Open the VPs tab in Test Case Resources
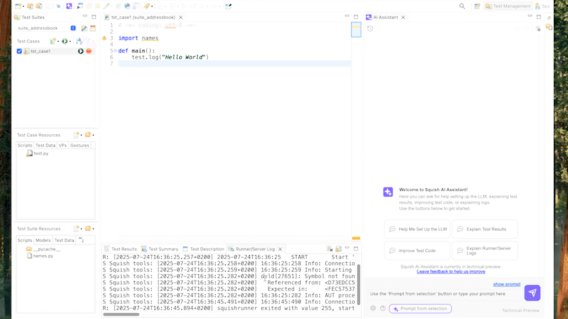568x319 pixels. coord(63,145)
